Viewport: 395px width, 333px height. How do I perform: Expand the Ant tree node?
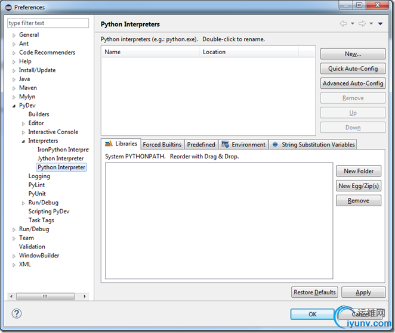click(14, 44)
